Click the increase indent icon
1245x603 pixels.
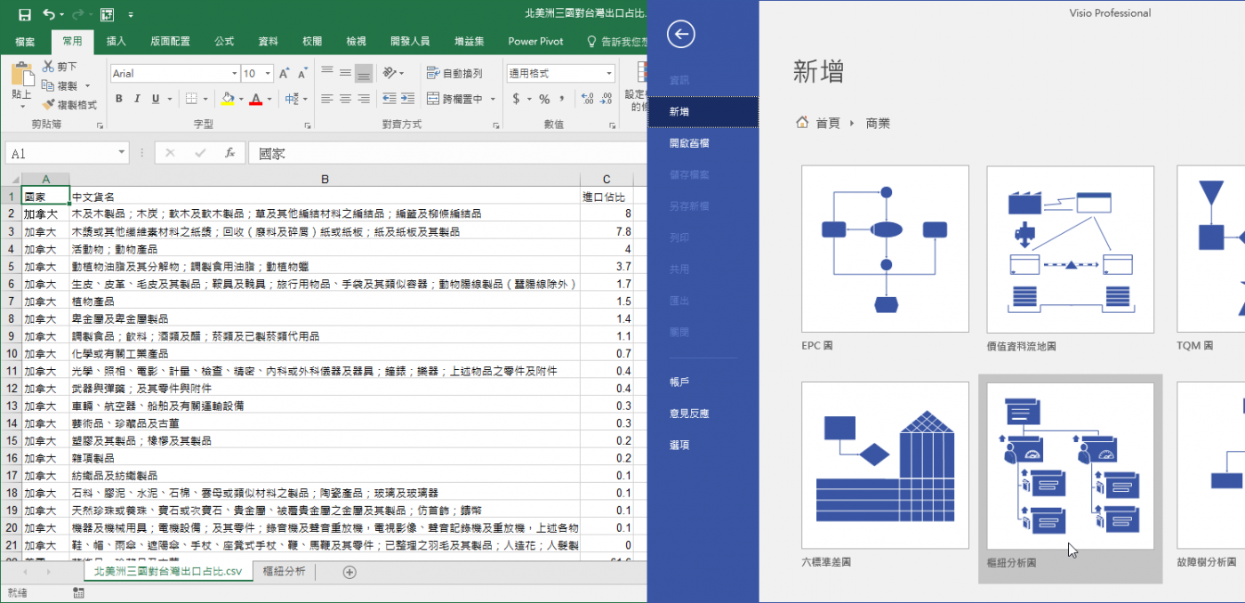point(407,99)
